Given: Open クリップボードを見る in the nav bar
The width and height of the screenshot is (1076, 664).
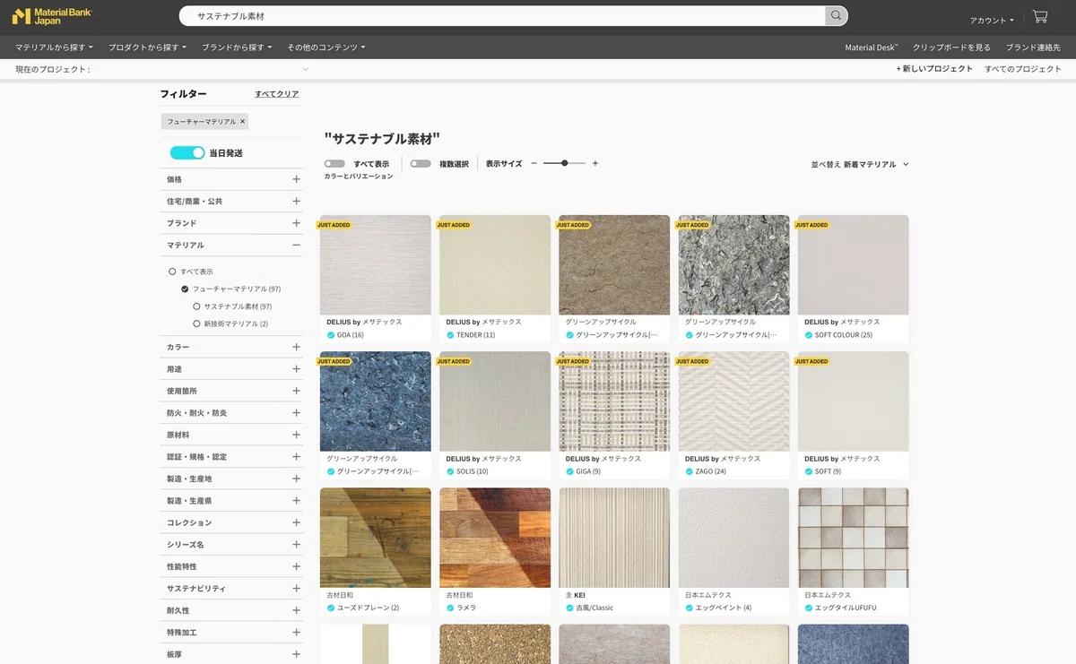Looking at the screenshot, I should pyautogui.click(x=951, y=47).
